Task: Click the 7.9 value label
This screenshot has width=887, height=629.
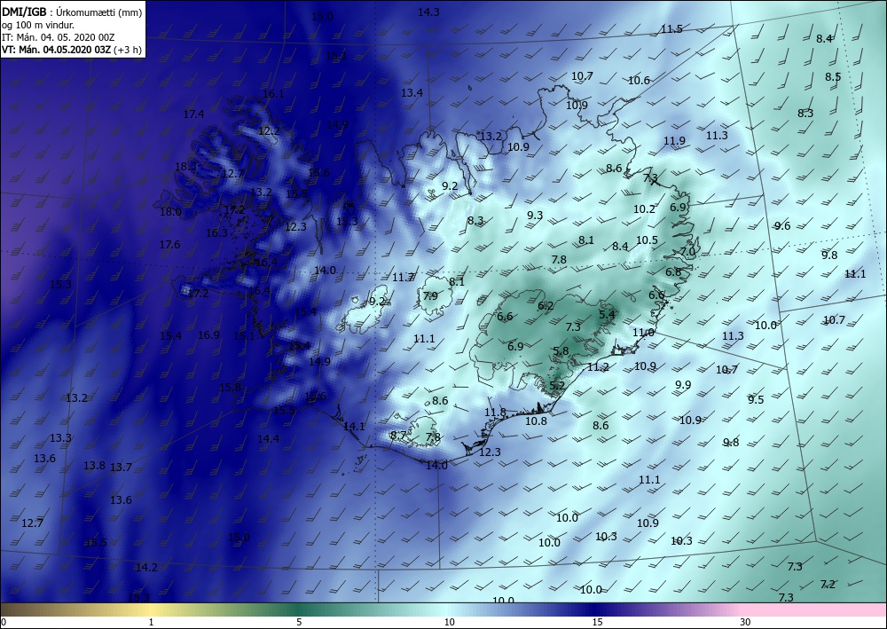Action: [430, 295]
